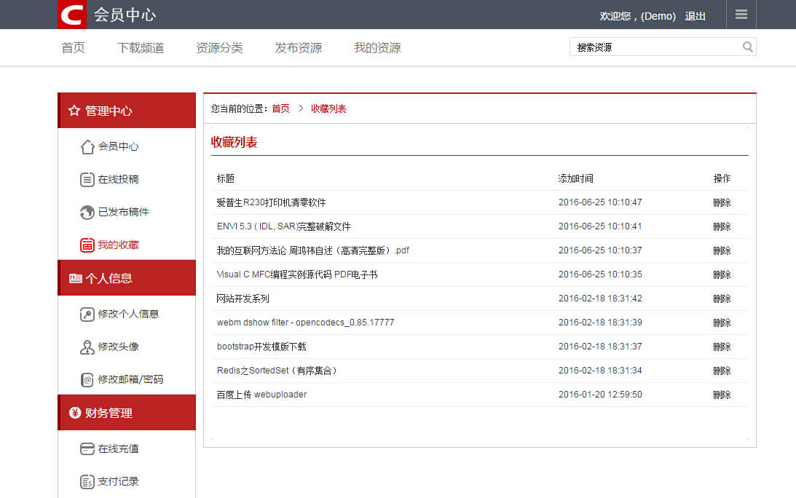The height and width of the screenshot is (498, 796).
Task: Open 修改个人信息 in sidebar
Action: [128, 315]
